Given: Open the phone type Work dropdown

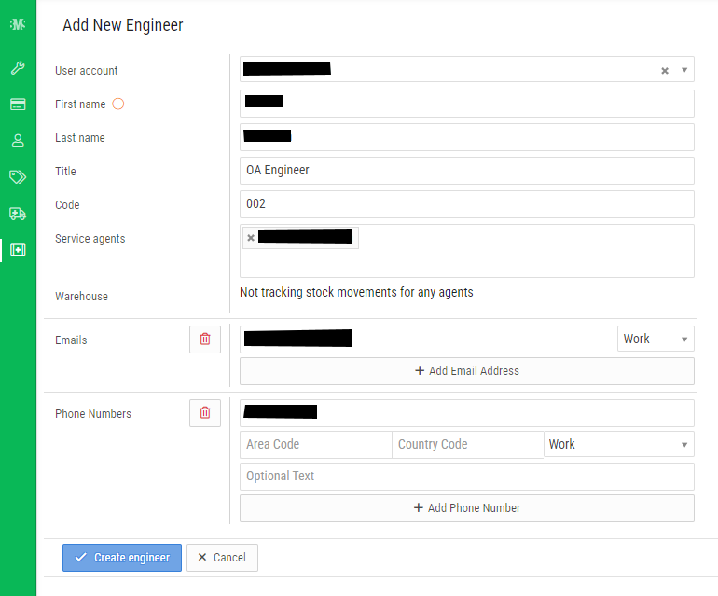Looking at the screenshot, I should [x=618, y=445].
